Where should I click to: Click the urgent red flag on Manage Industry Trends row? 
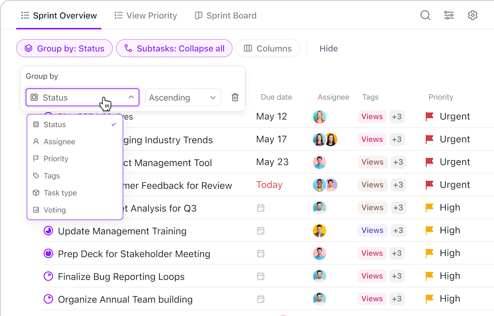point(429,139)
